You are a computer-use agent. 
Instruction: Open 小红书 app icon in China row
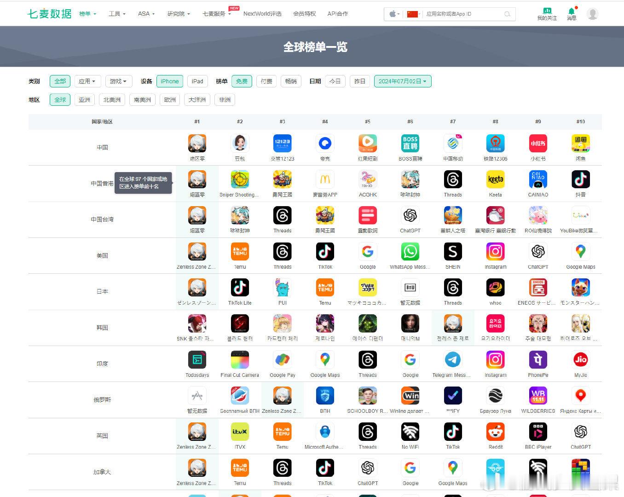click(538, 144)
